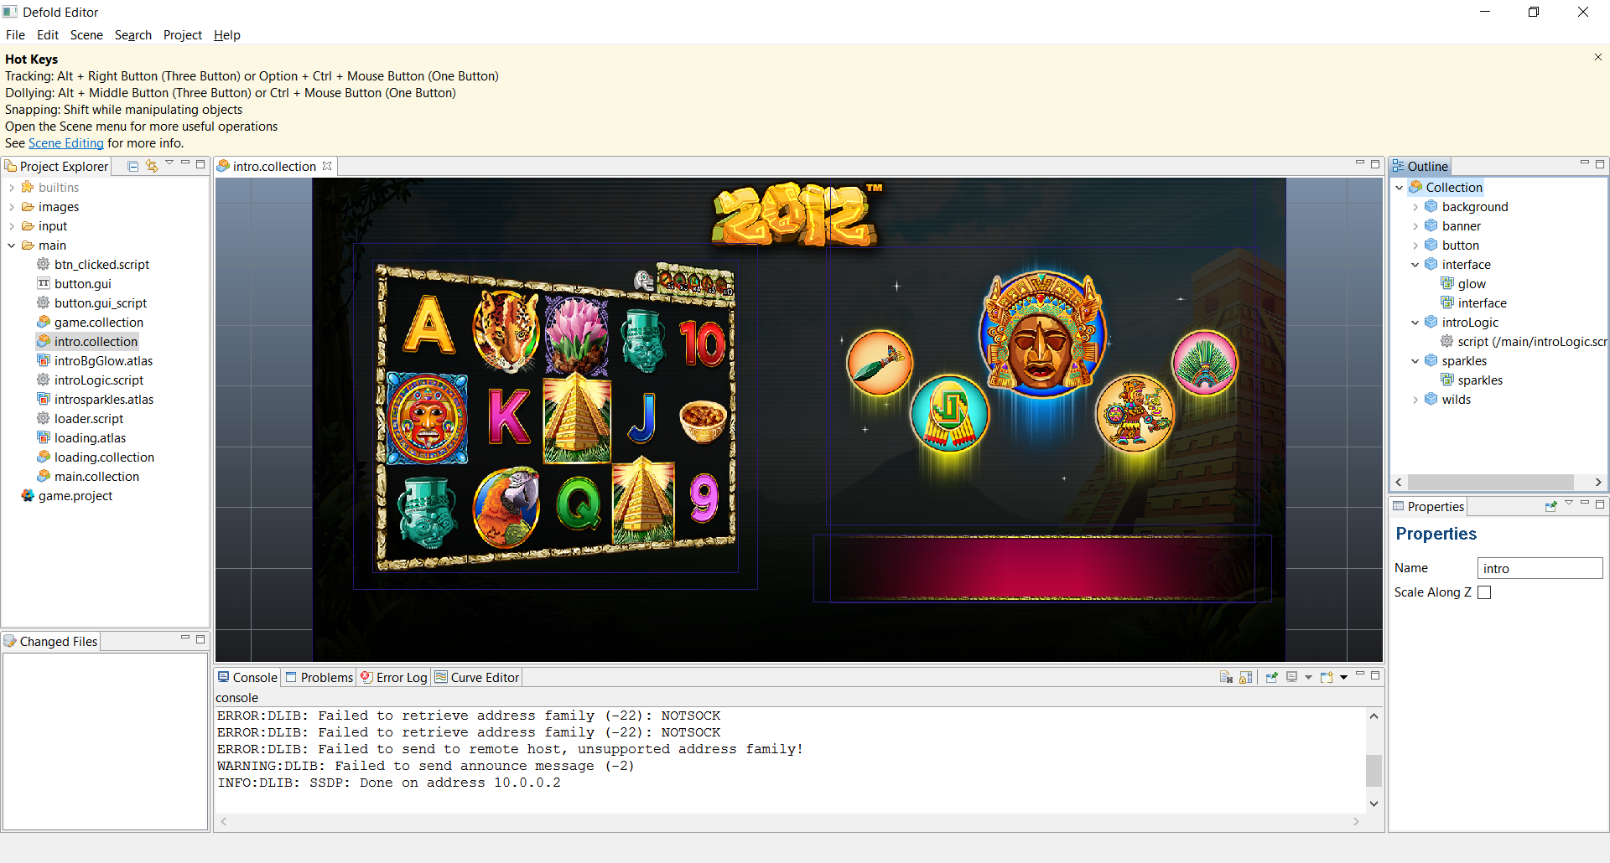
Task: Switch to the Error Log tab
Action: (394, 677)
